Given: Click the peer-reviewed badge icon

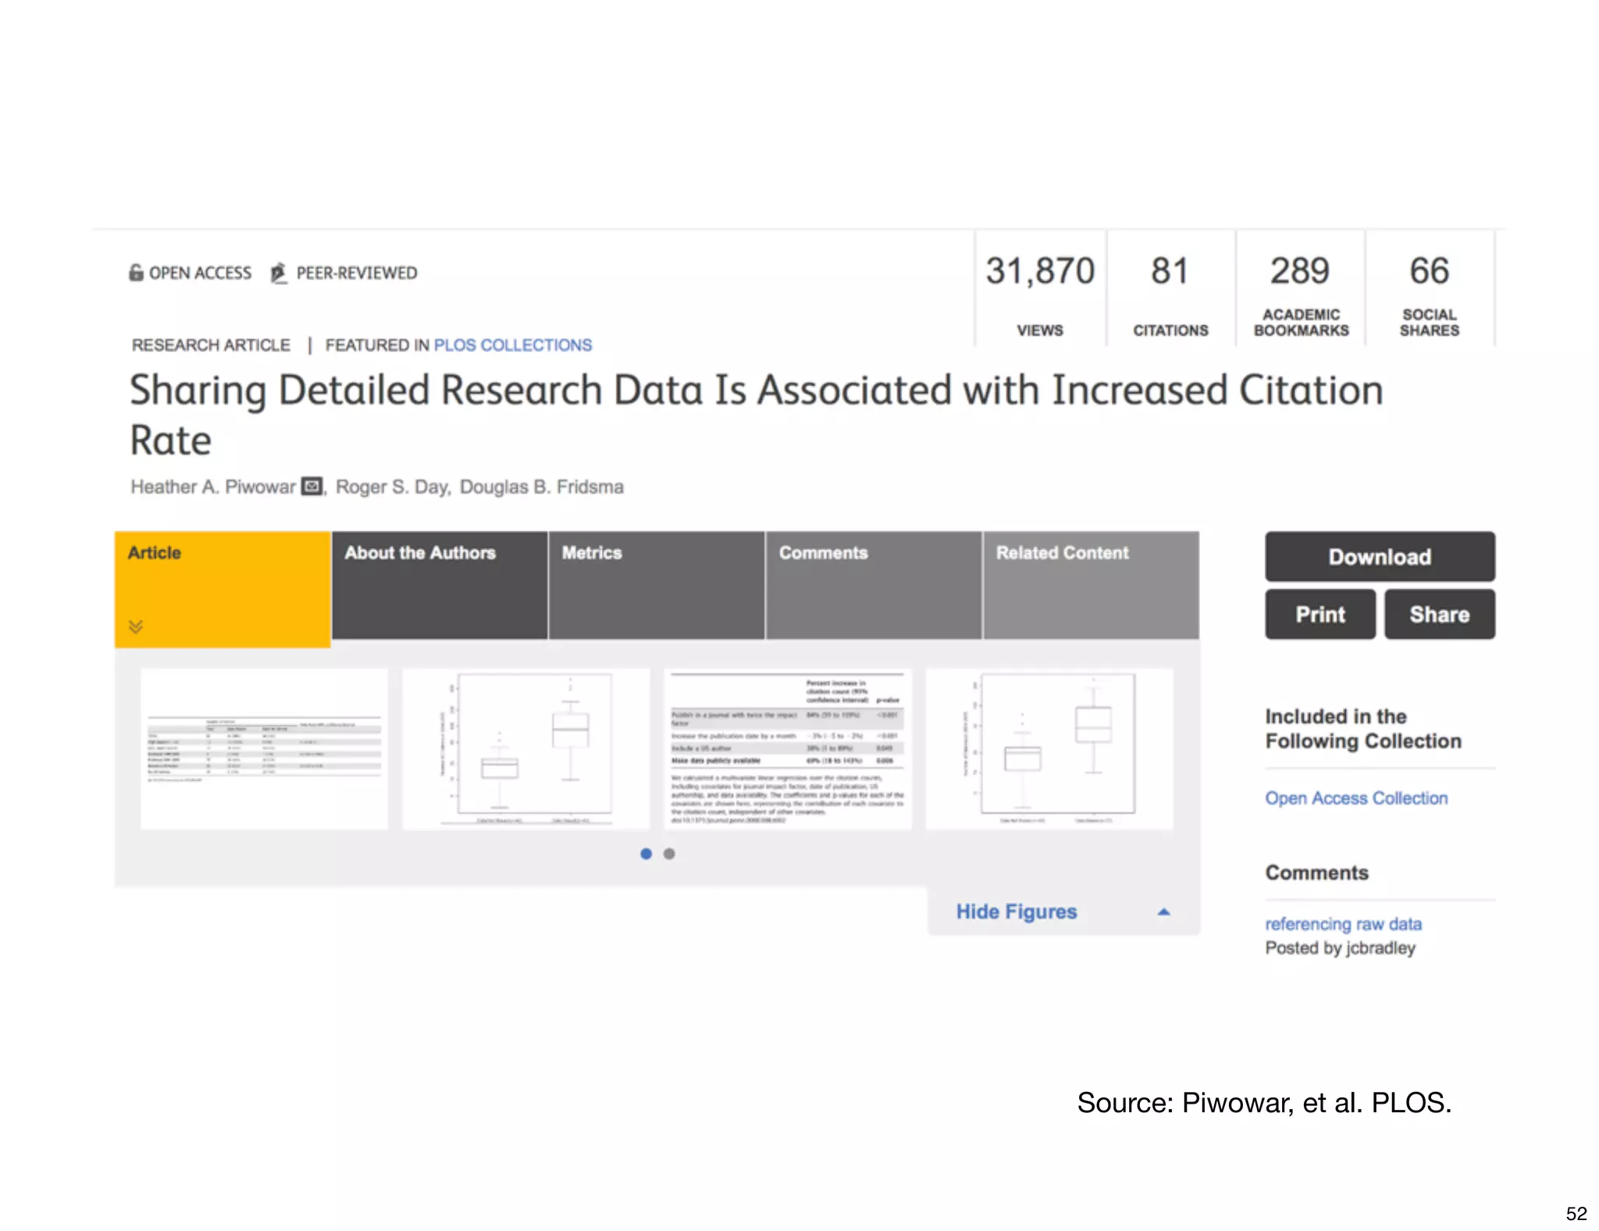Looking at the screenshot, I should [278, 273].
